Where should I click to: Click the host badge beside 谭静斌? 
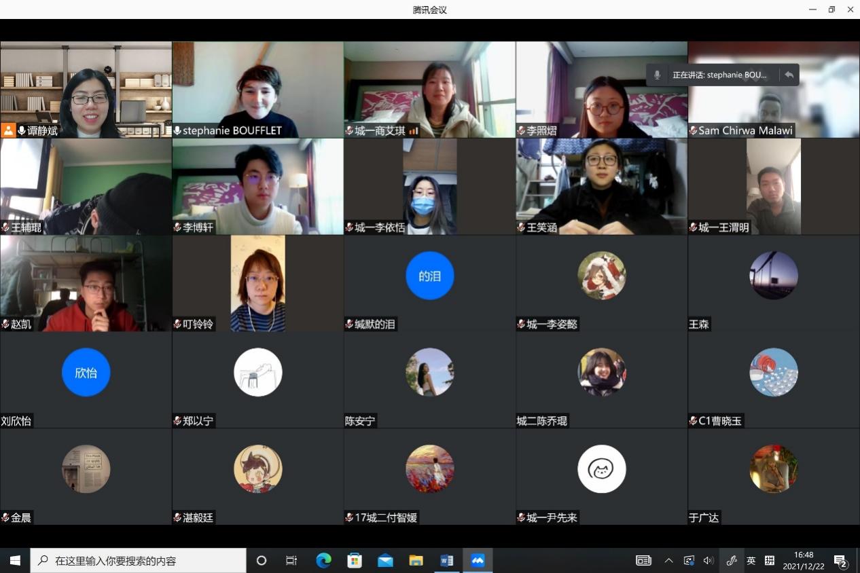coord(8,130)
